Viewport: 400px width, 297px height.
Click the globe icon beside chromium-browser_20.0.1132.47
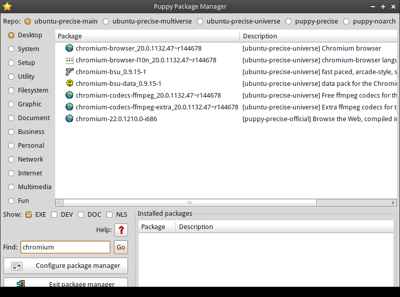[x=69, y=48]
